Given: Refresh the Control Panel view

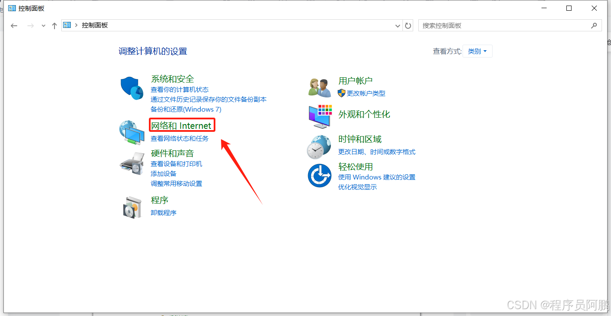Looking at the screenshot, I should click(x=408, y=26).
